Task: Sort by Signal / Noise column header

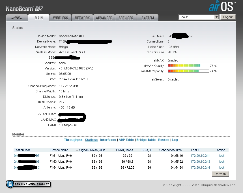Action: (92, 150)
